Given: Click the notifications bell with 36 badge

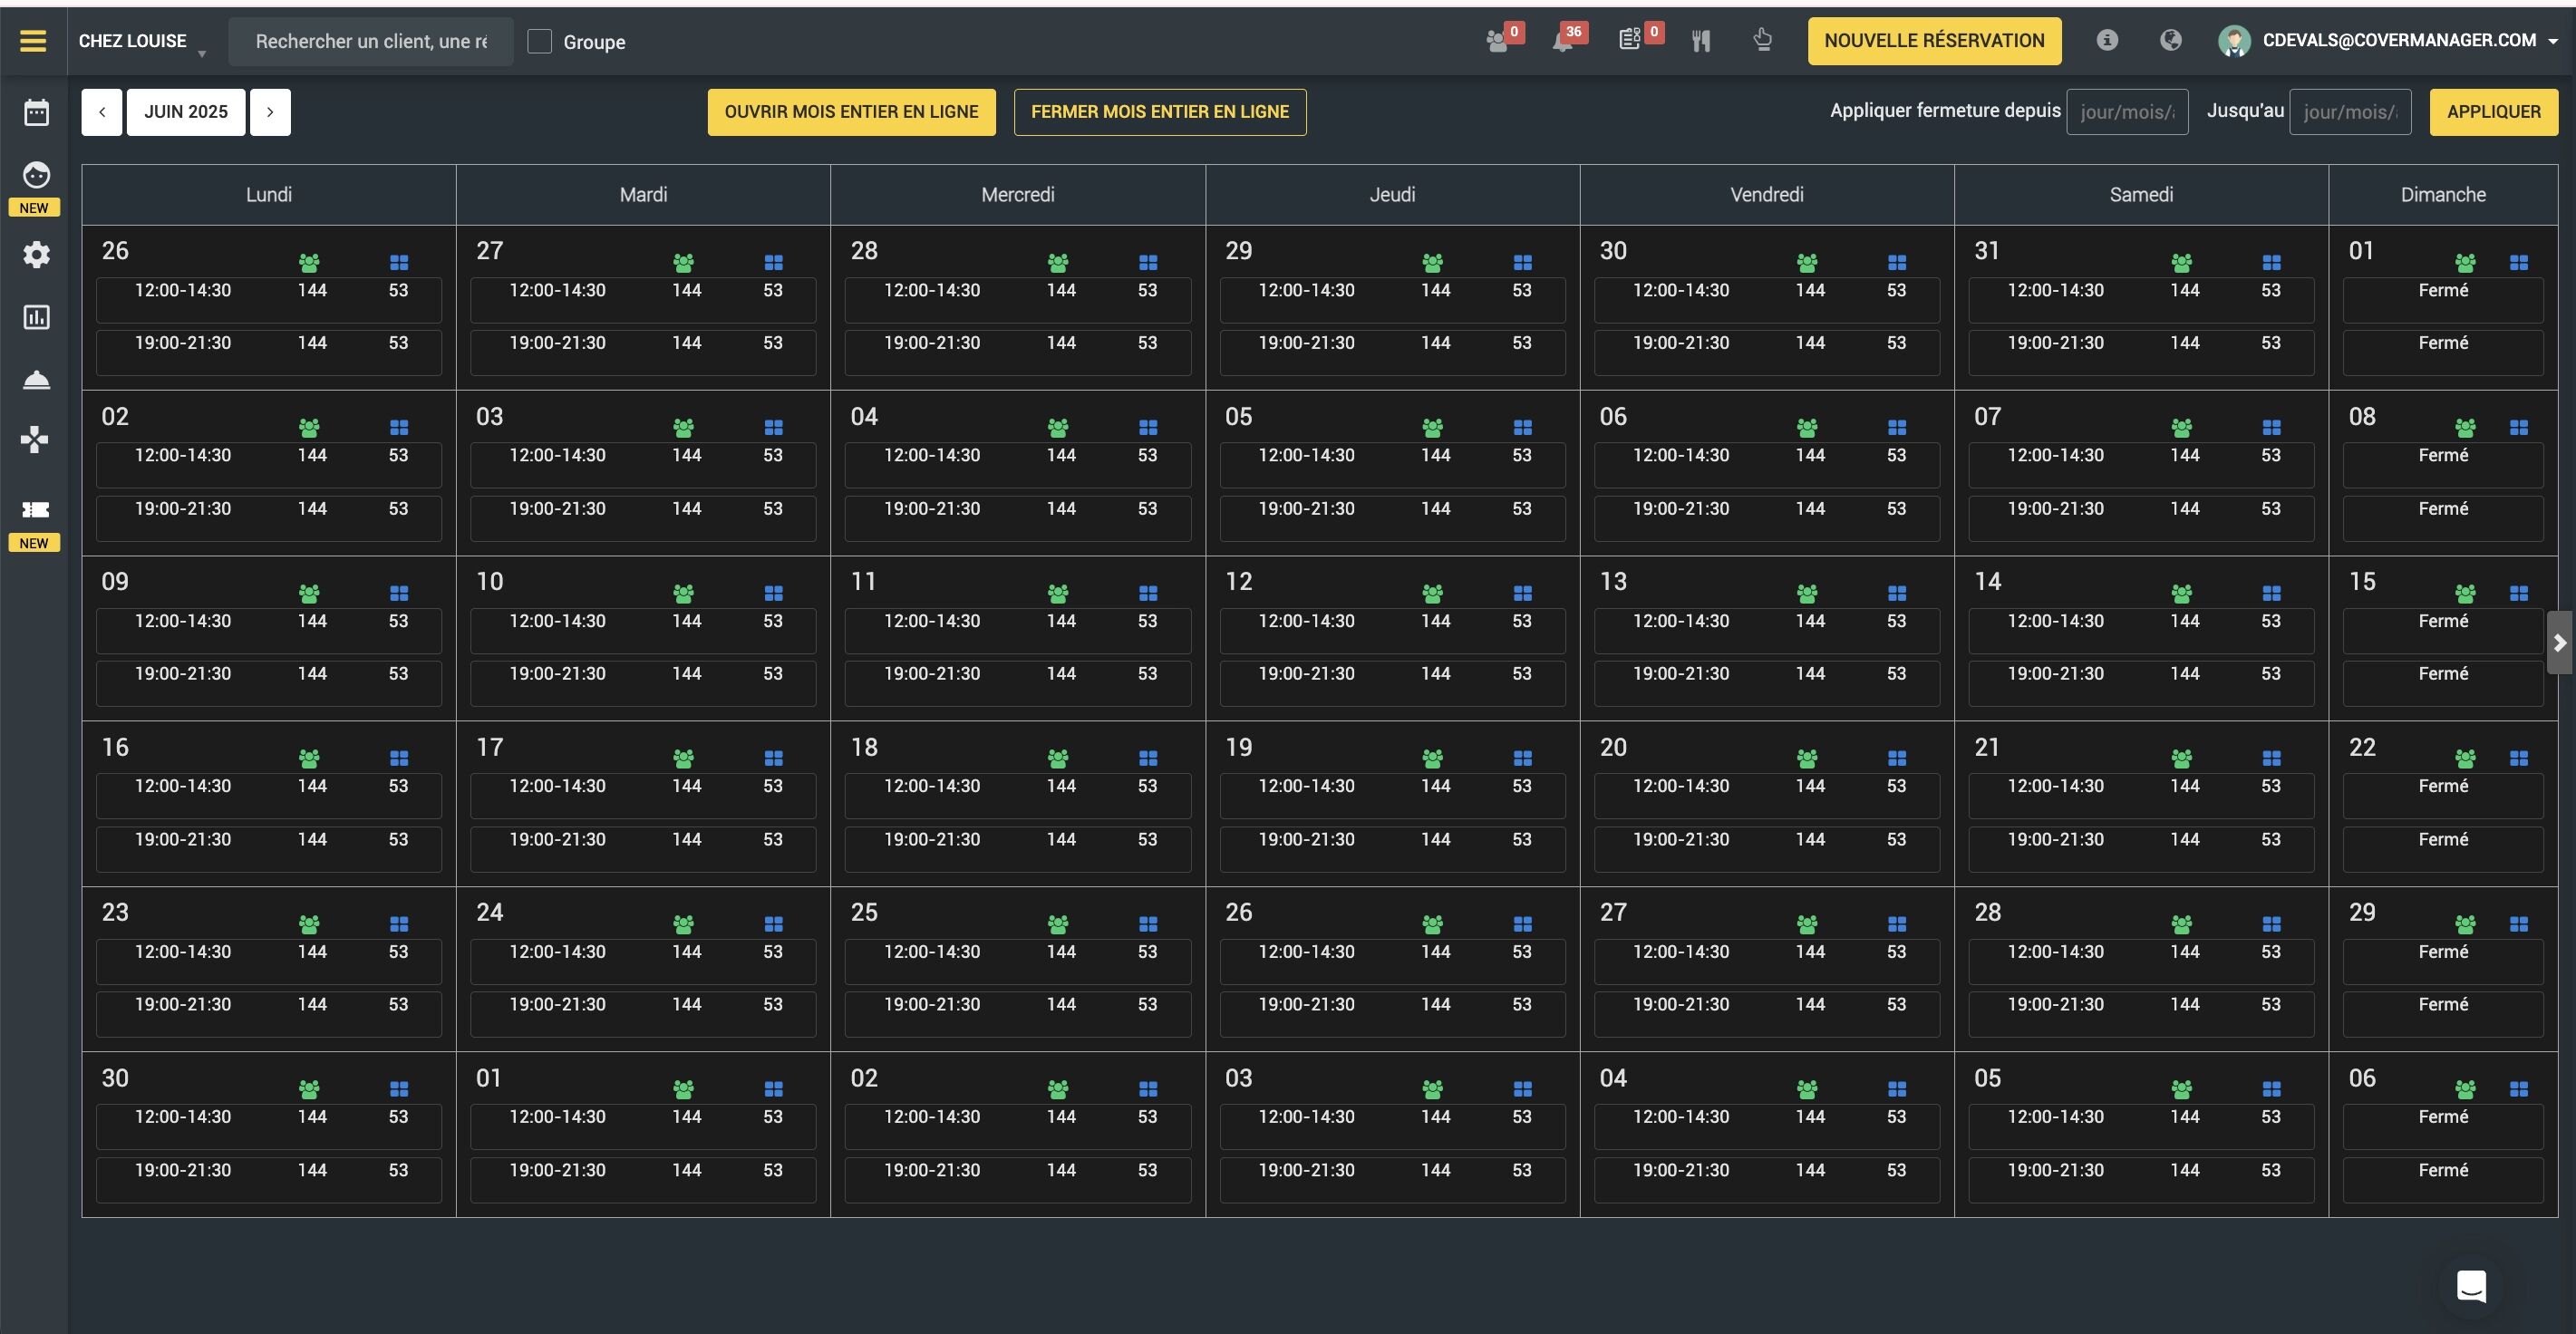Looking at the screenshot, I should point(1562,41).
